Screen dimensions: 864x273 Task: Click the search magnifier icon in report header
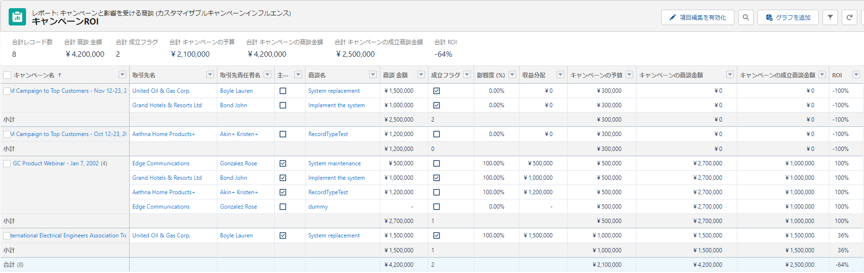745,17
